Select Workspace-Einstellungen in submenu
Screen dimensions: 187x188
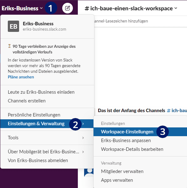pyautogui.click(x=140, y=132)
